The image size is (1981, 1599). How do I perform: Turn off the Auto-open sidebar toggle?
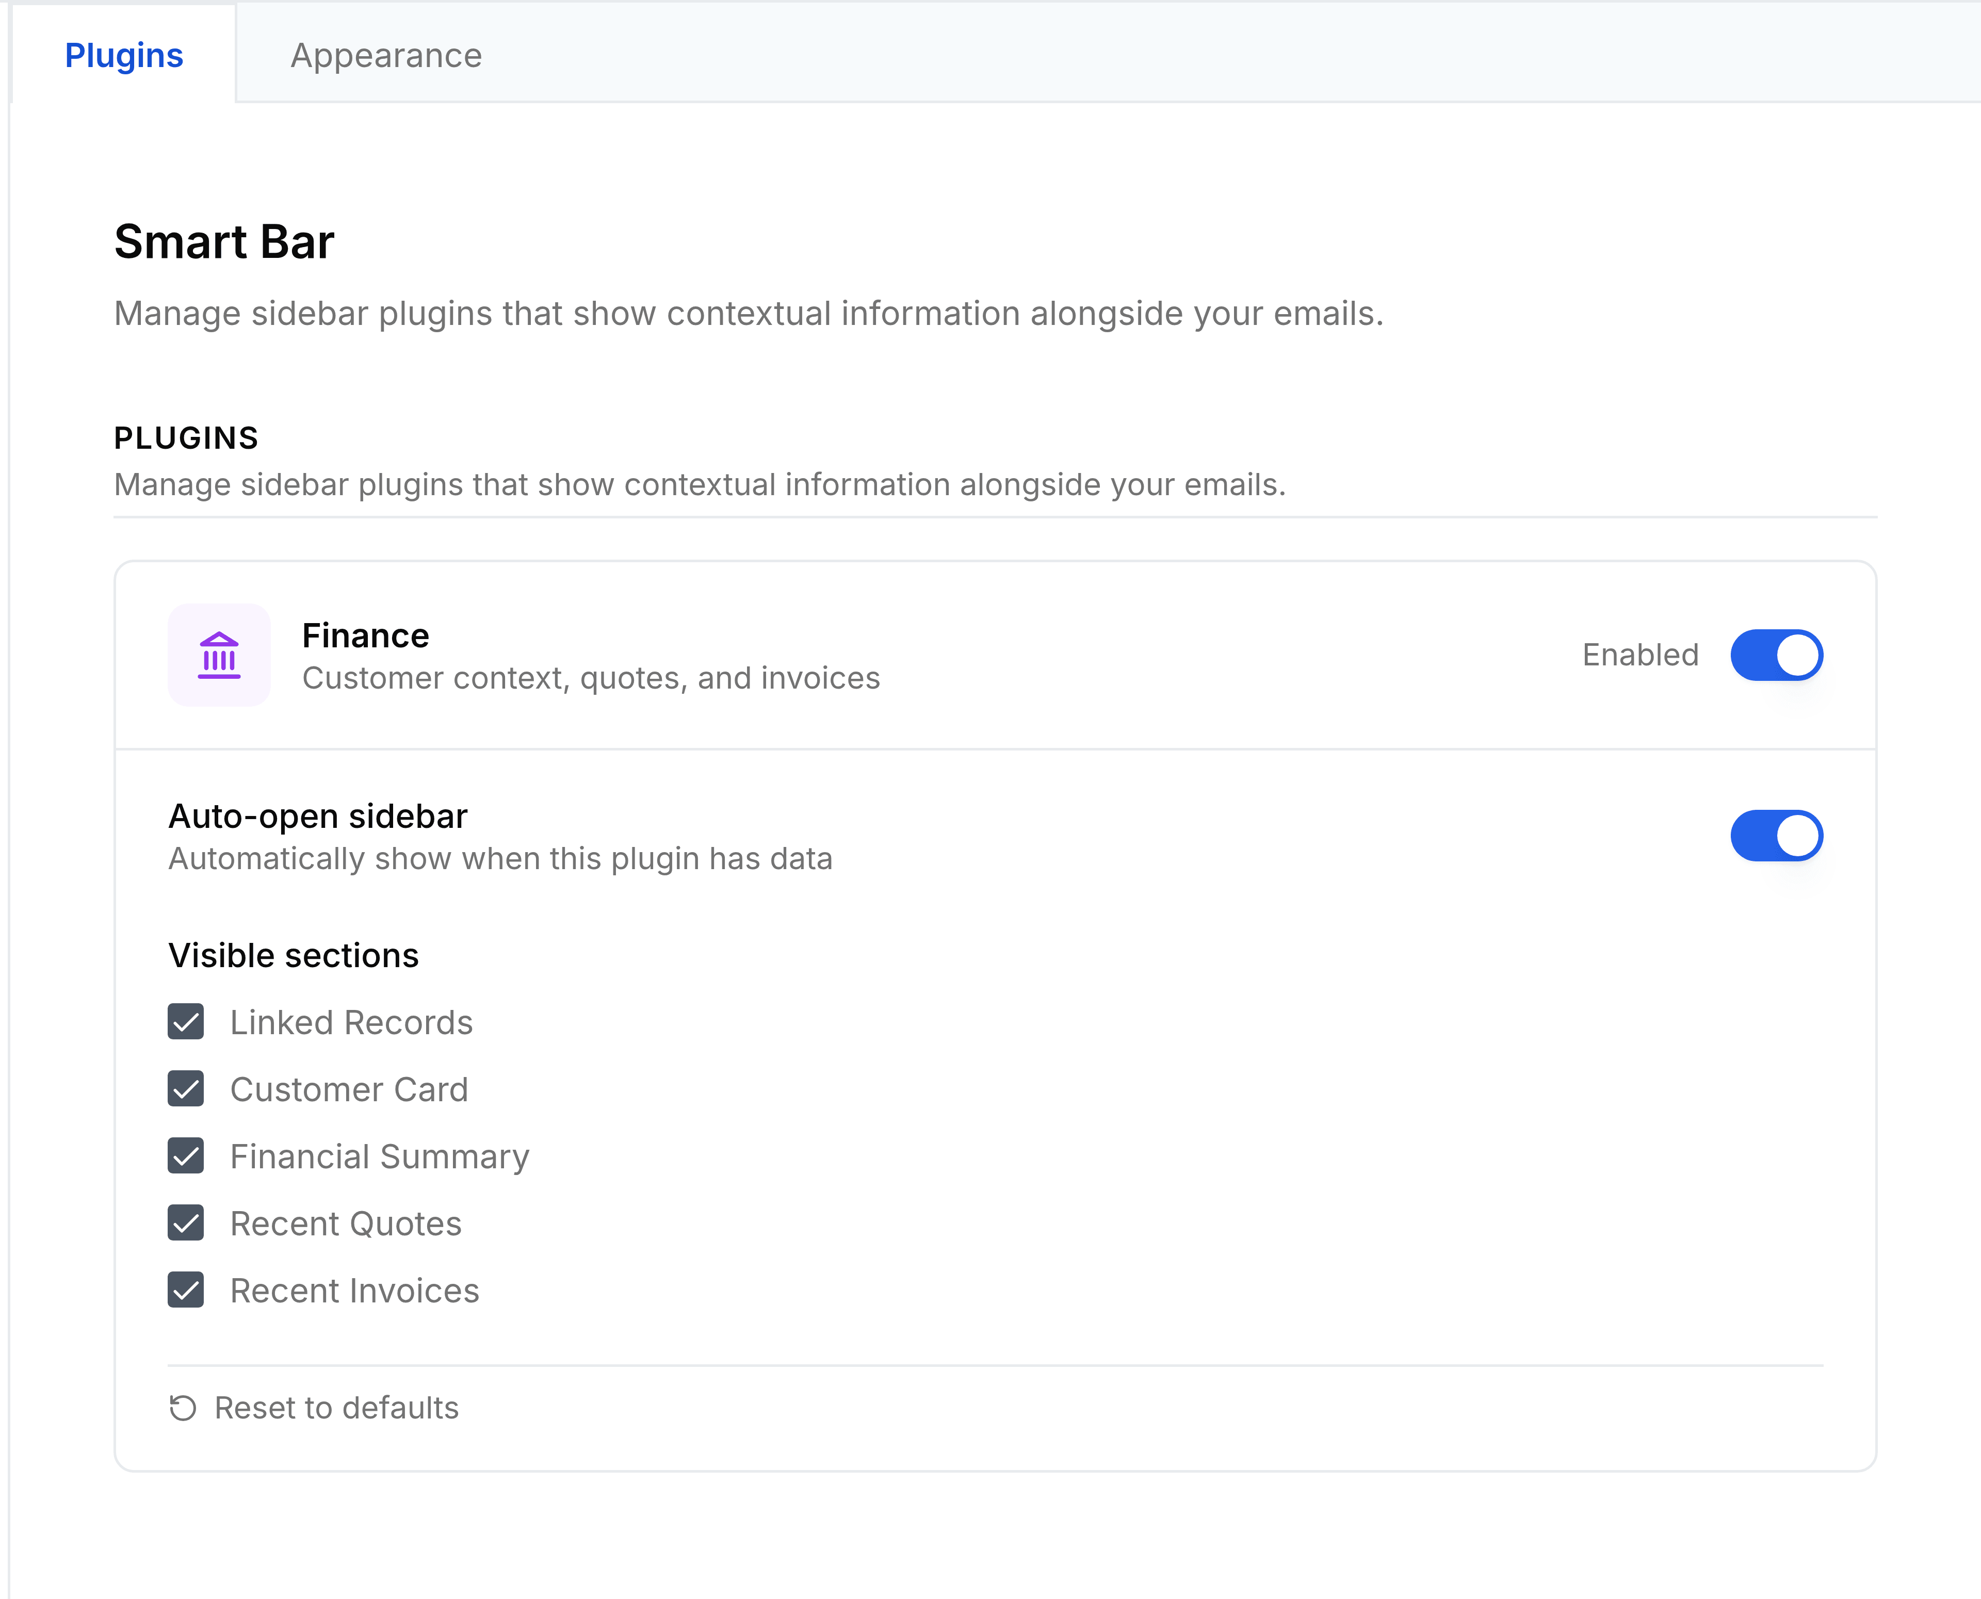(1777, 836)
